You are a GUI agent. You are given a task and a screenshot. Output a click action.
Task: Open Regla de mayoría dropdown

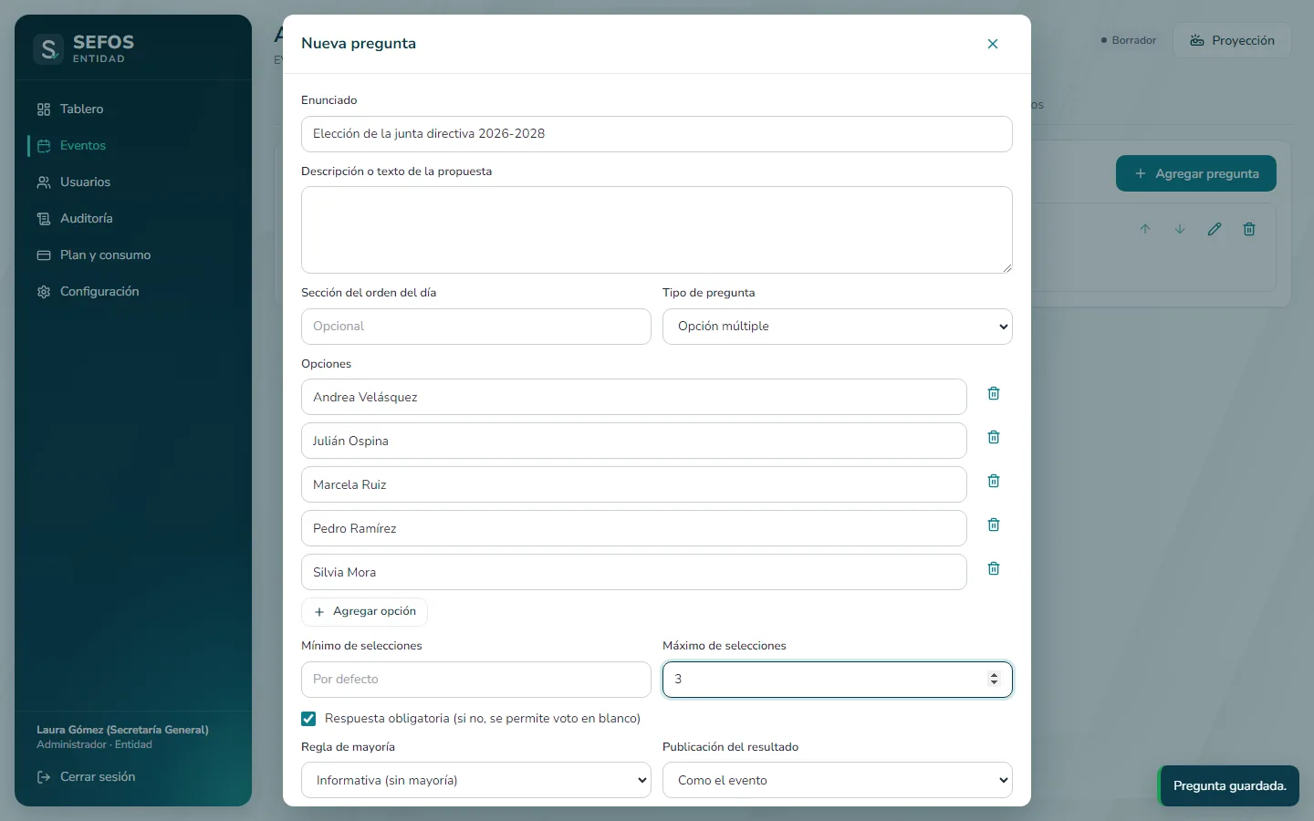pos(476,780)
